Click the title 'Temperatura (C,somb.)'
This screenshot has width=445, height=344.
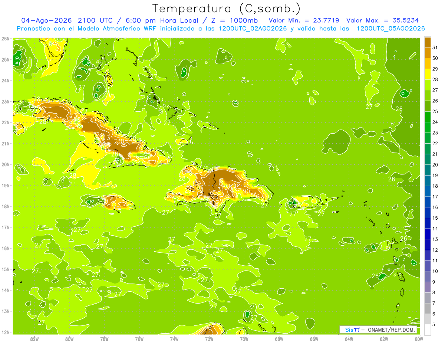coord(227,9)
